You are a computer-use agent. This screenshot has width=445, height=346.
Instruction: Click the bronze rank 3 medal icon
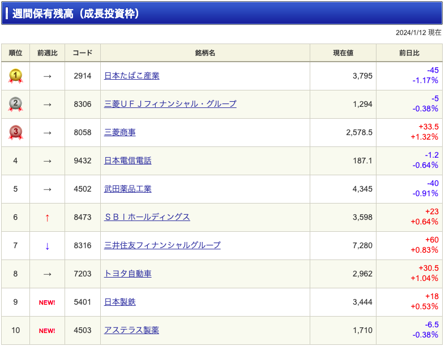point(16,133)
